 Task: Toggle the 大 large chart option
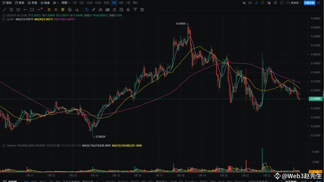pos(56,10)
